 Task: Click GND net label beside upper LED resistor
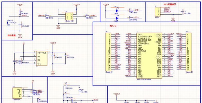point(137,10)
